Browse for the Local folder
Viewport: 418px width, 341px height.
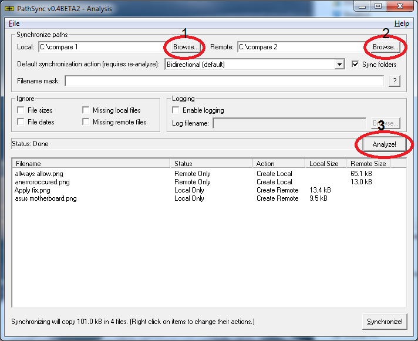(x=186, y=47)
